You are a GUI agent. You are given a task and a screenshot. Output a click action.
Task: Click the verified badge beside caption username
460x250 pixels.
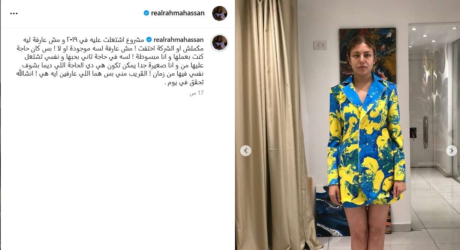click(x=149, y=40)
